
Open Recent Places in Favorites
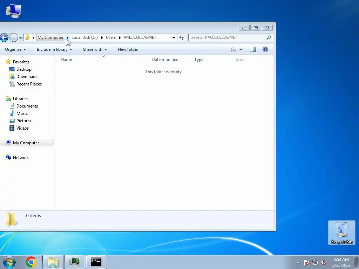[29, 84]
